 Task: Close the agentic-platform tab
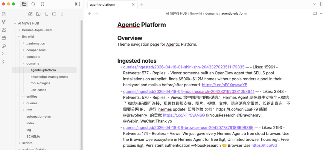[x=133, y=4]
